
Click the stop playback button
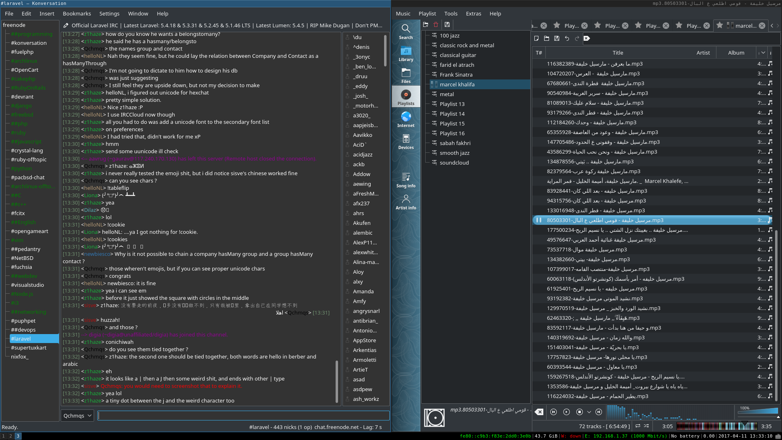(580, 412)
